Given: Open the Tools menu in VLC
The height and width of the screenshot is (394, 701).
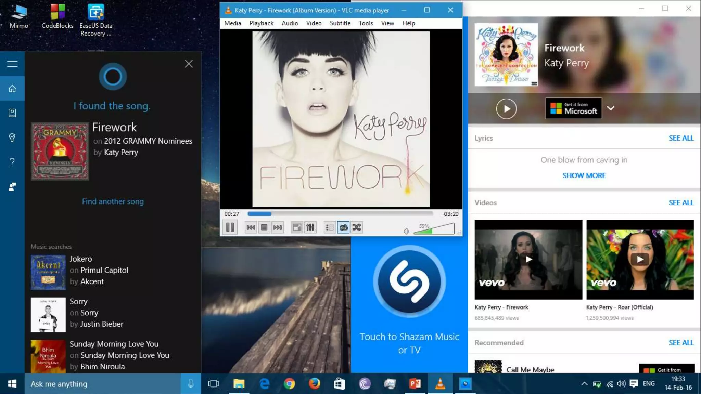Looking at the screenshot, I should (366, 23).
